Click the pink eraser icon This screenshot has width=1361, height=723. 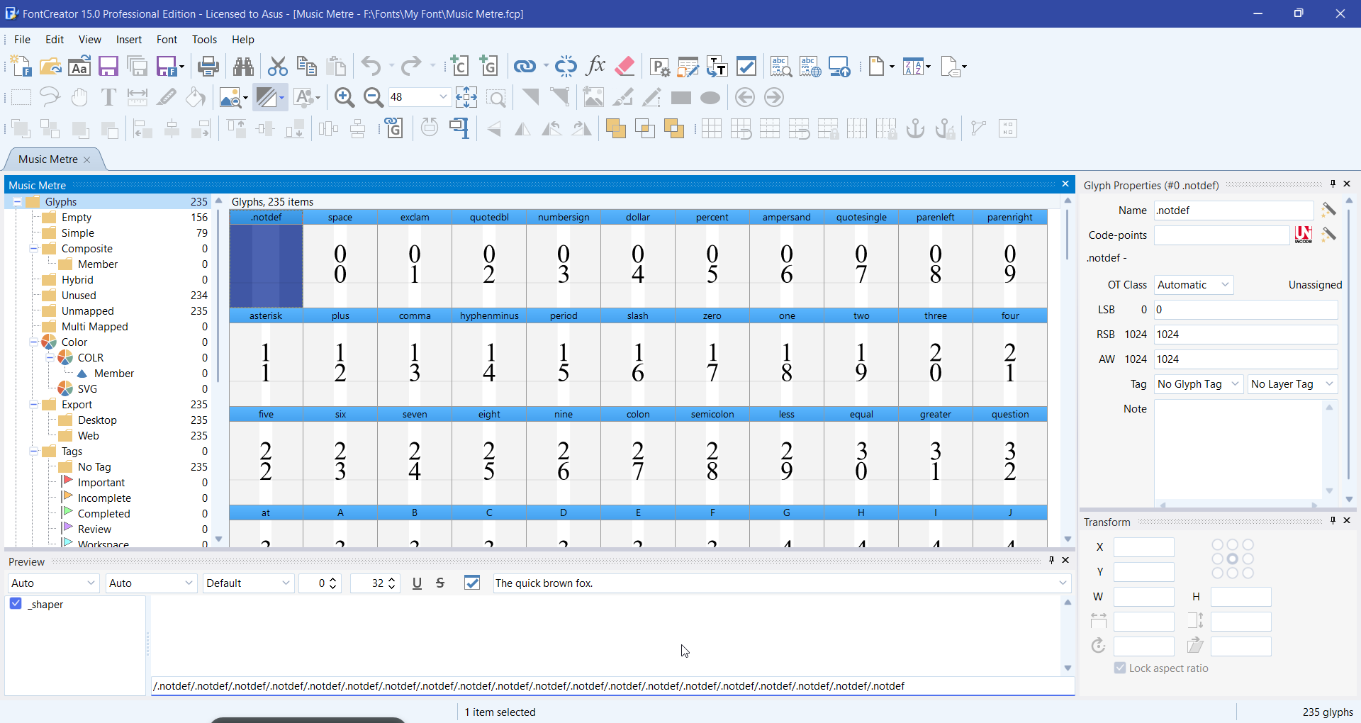(625, 67)
